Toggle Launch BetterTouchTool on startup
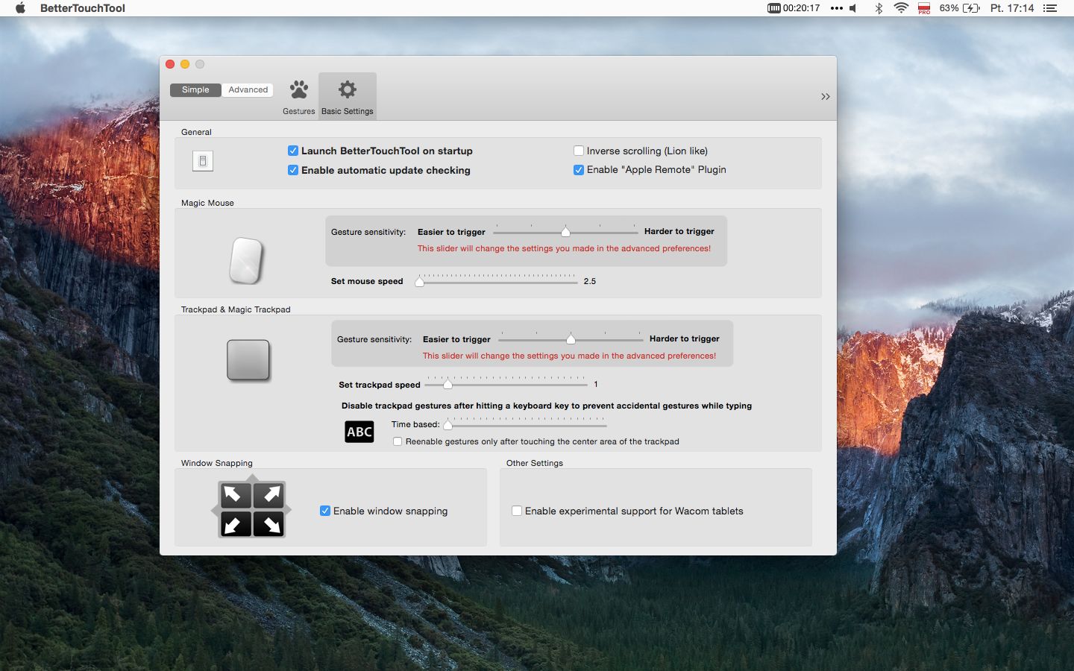The image size is (1074, 671). point(293,151)
